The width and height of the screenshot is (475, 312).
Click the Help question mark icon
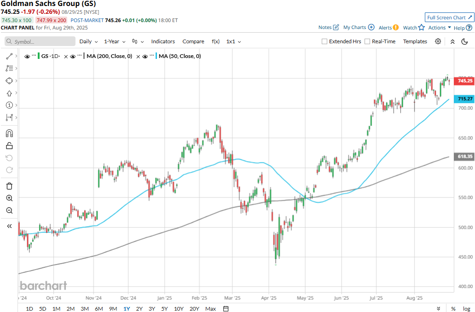click(x=469, y=28)
